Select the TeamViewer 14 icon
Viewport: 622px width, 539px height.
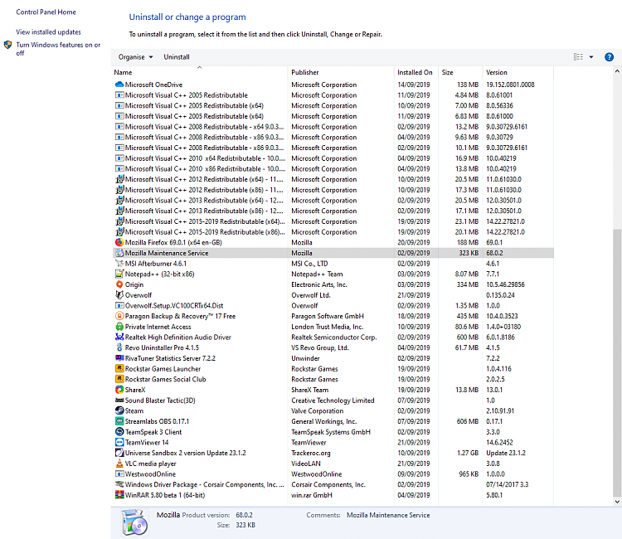[x=119, y=442]
